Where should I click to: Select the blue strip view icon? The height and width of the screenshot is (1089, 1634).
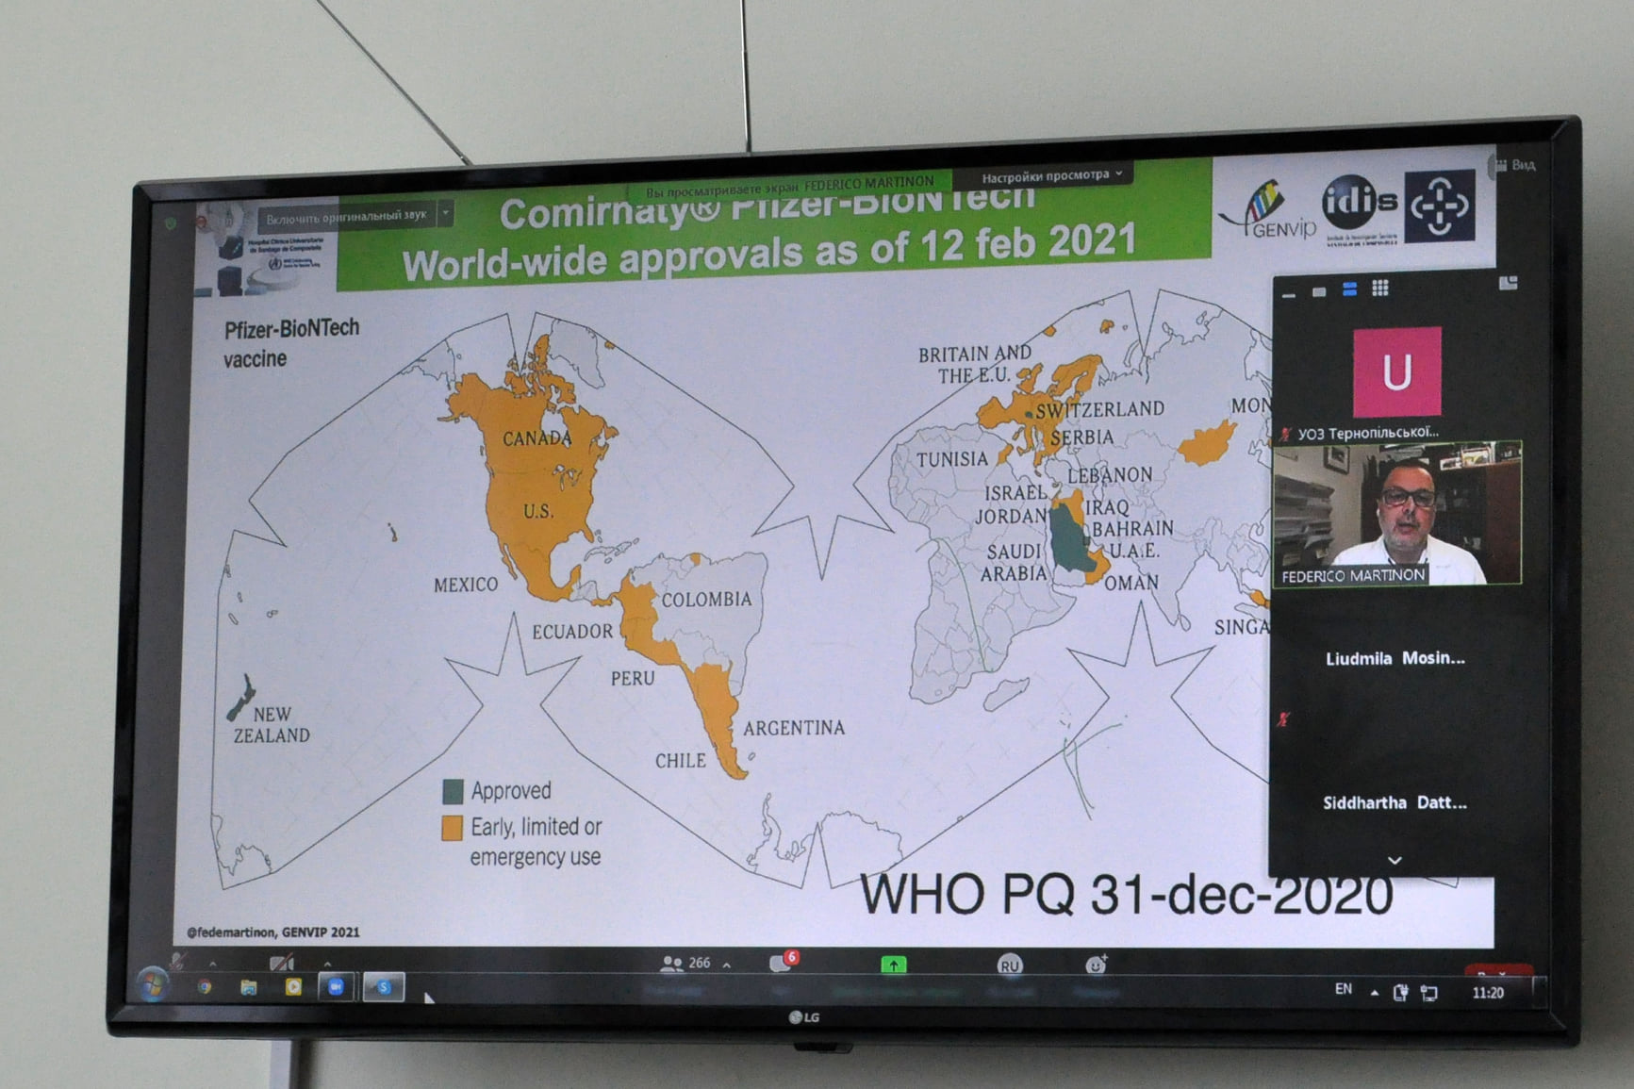point(1349,289)
